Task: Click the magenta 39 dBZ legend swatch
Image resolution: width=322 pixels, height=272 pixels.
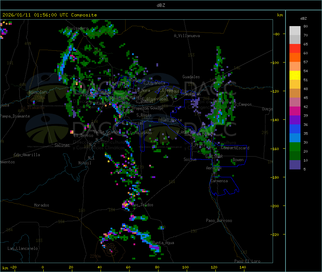Action: click(295, 111)
